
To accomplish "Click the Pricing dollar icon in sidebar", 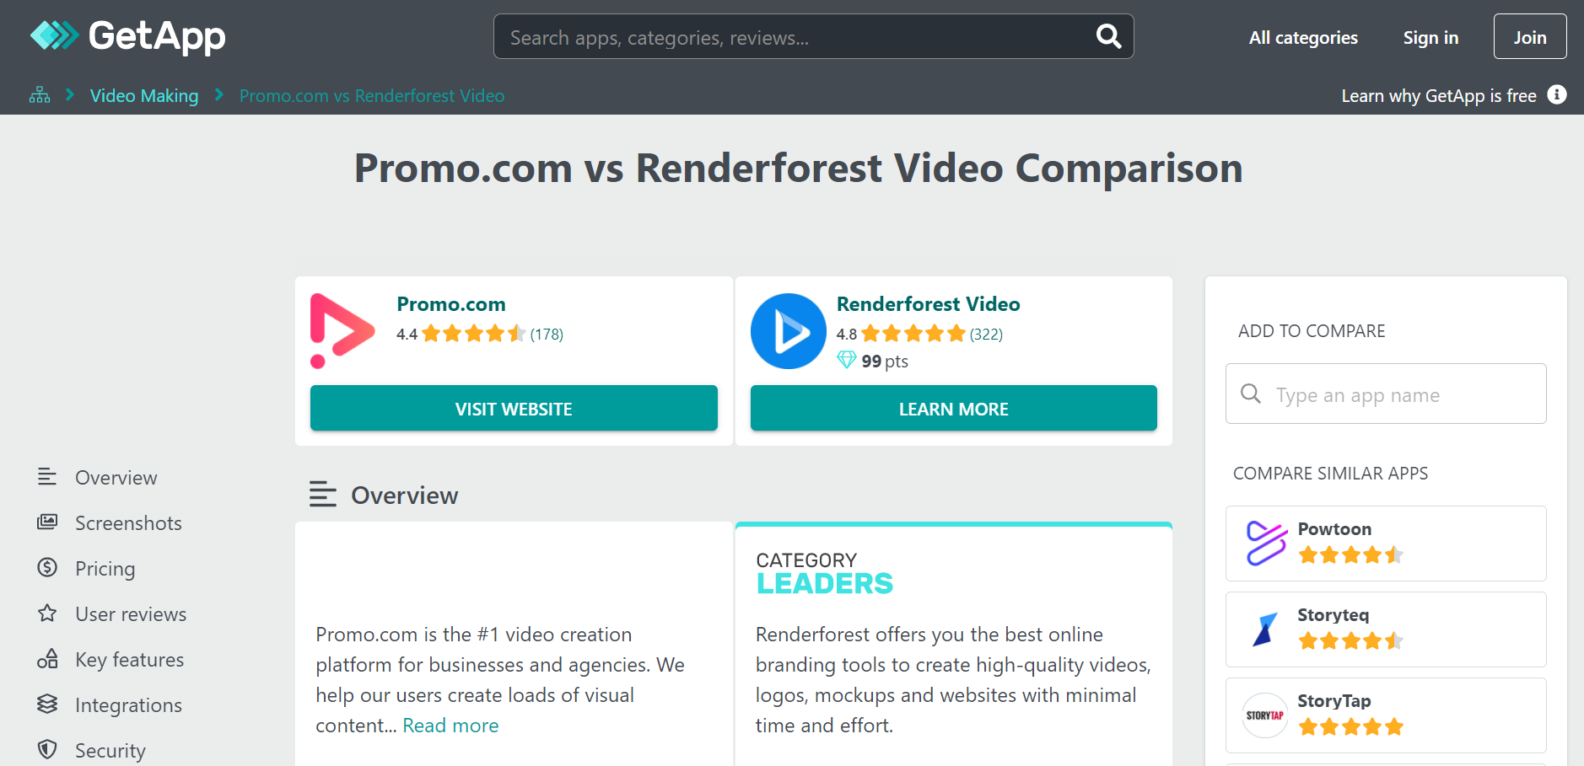I will coord(47,568).
